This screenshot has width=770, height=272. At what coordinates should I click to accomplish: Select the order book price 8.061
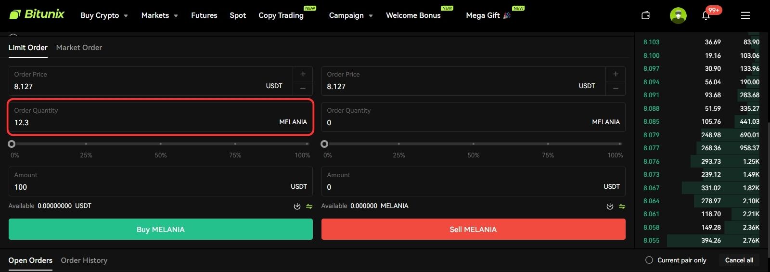pyautogui.click(x=652, y=214)
